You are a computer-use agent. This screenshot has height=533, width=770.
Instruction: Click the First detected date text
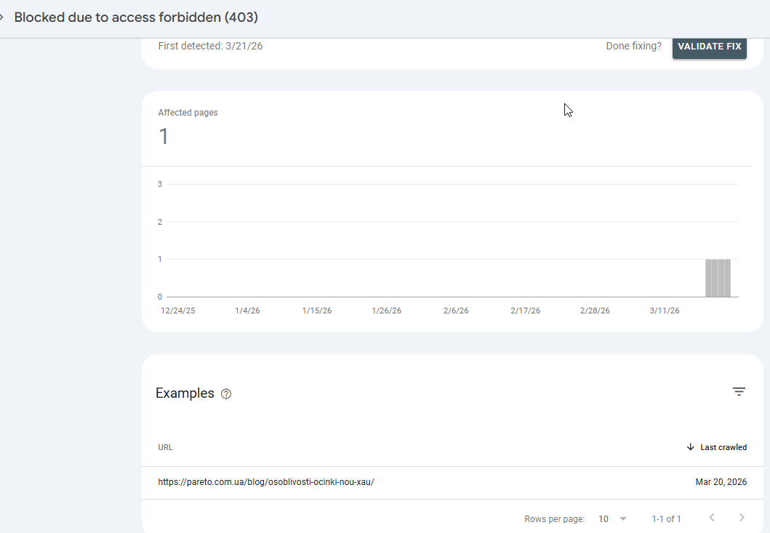[x=210, y=46]
